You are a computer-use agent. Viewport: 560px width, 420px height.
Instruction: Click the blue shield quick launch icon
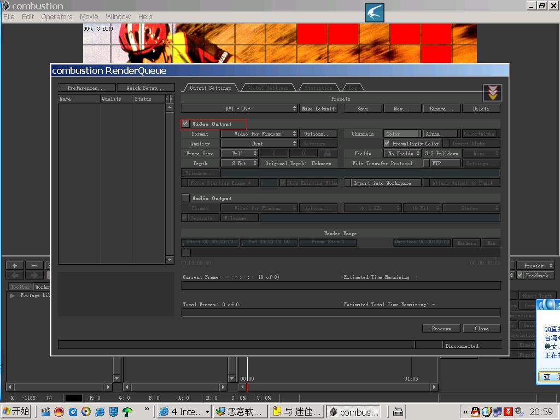(114, 412)
